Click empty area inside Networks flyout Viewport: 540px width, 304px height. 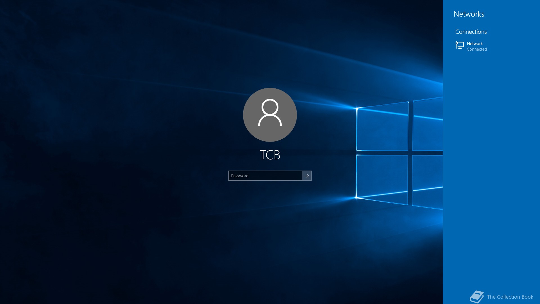[x=491, y=169]
